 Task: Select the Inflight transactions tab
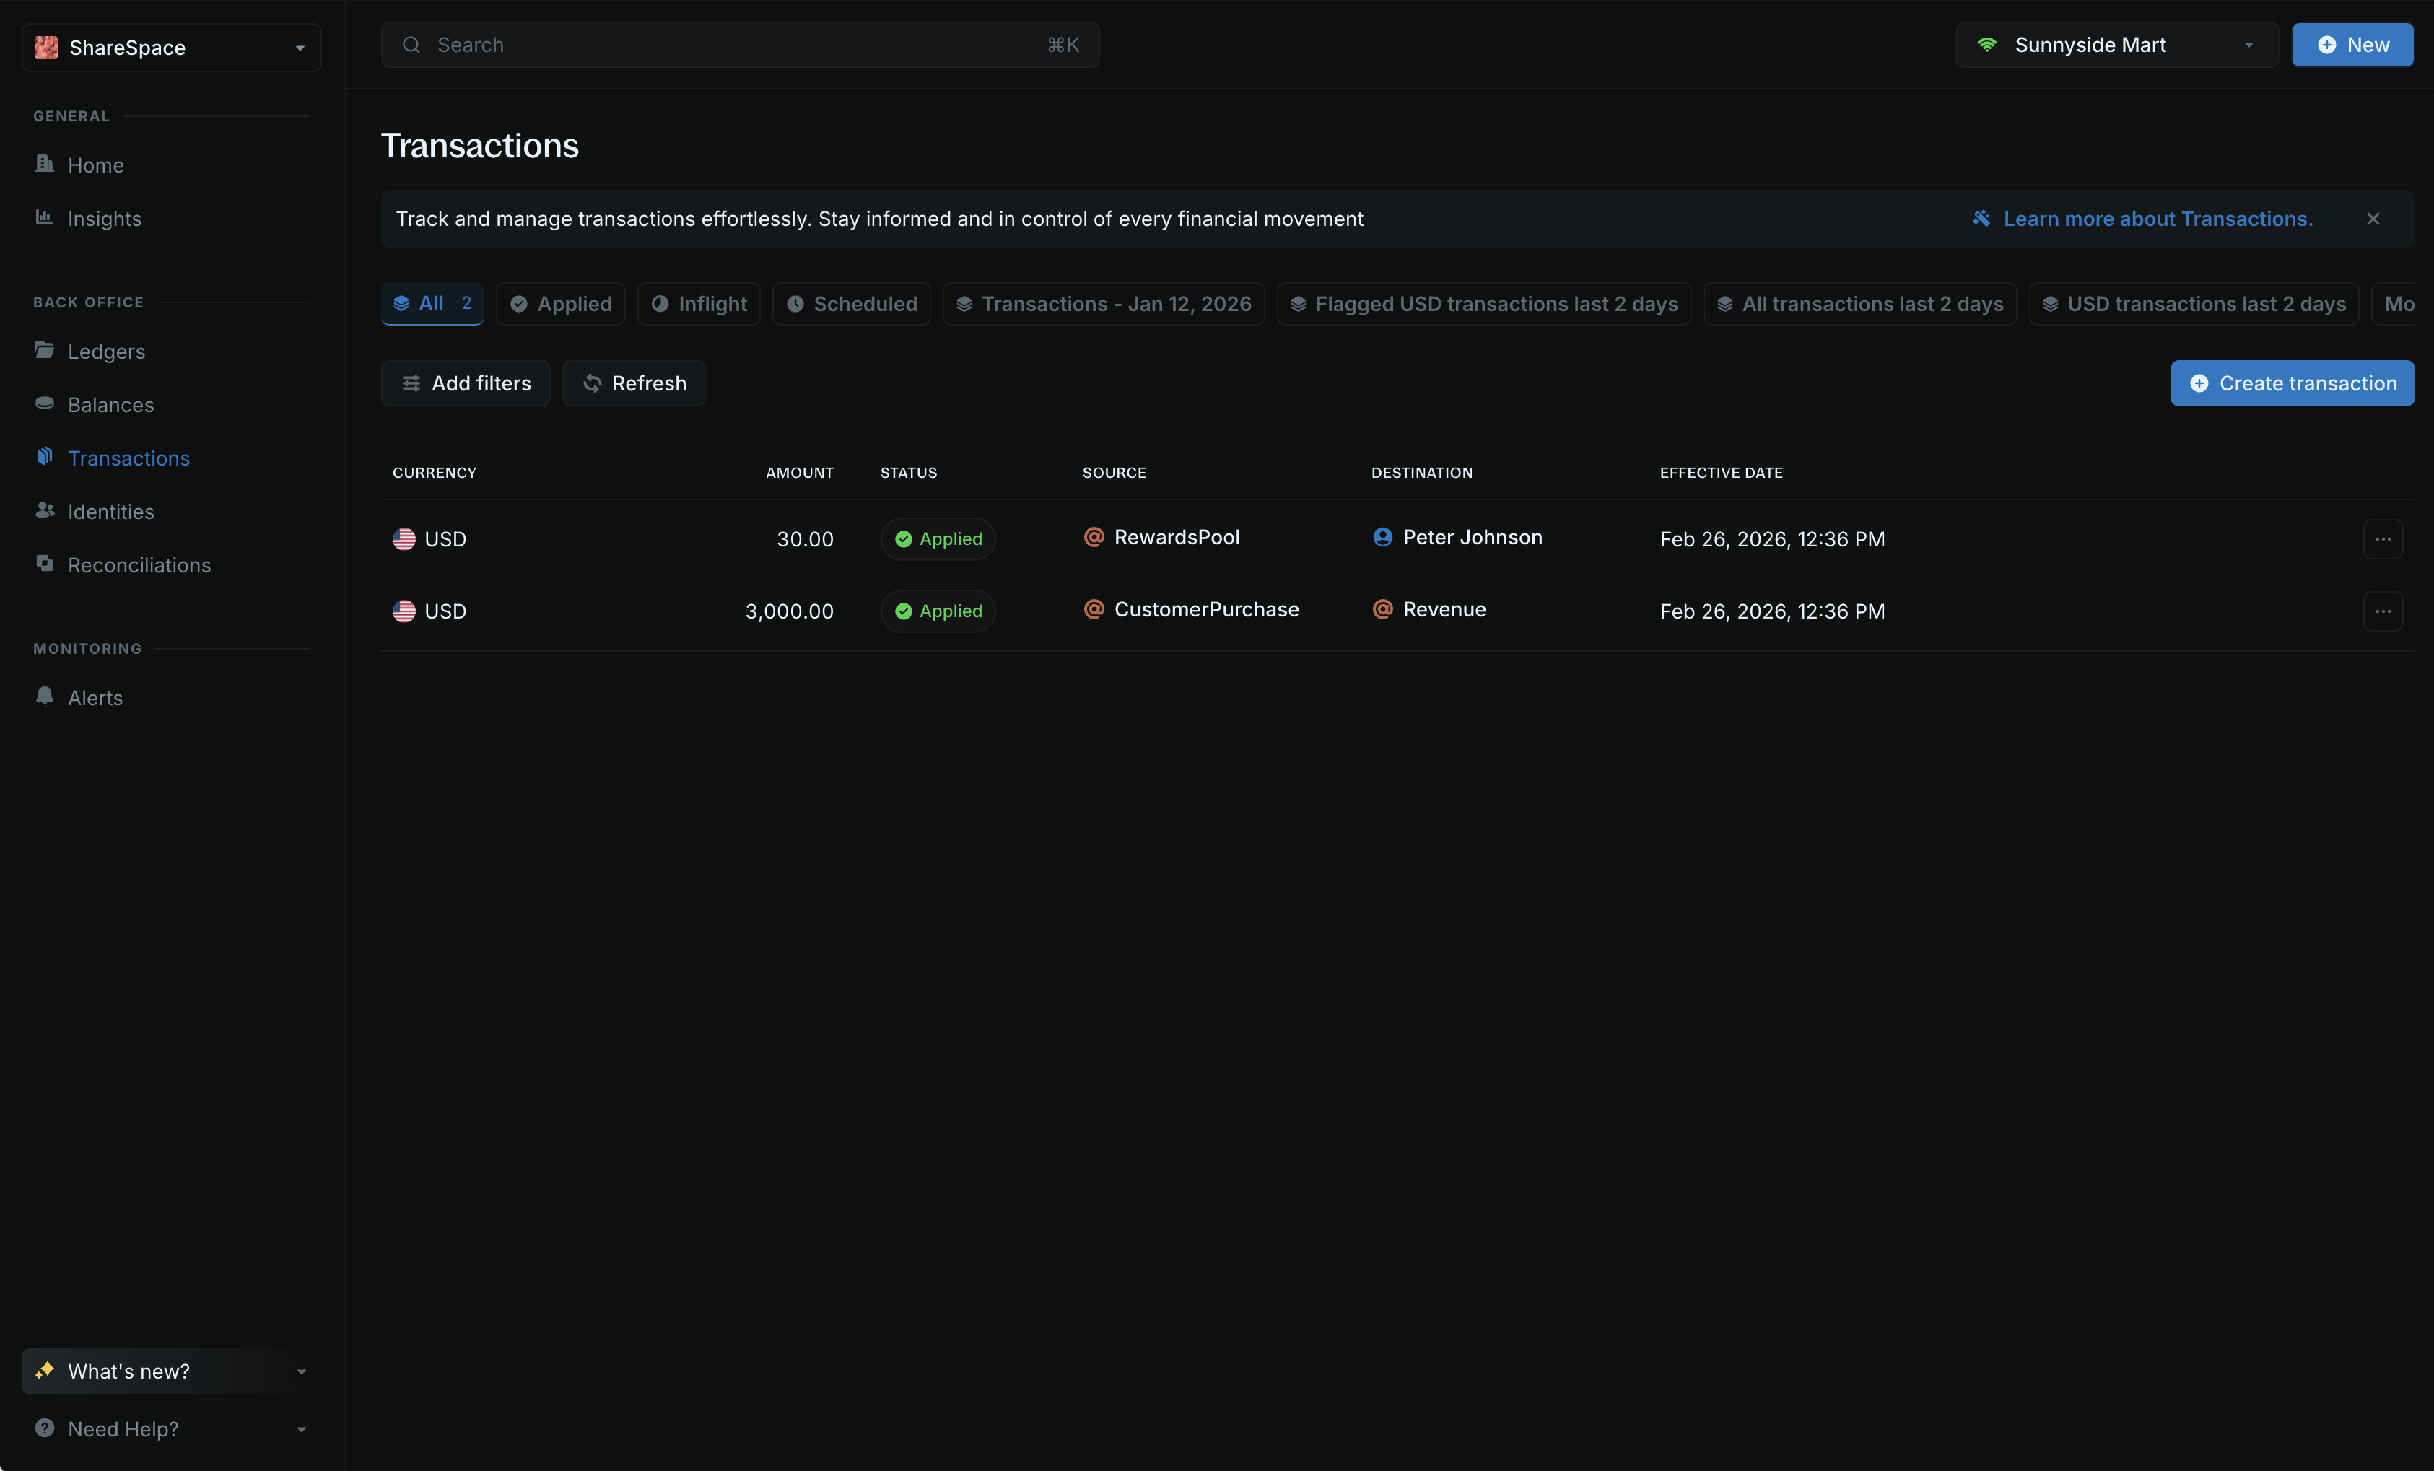pos(699,305)
